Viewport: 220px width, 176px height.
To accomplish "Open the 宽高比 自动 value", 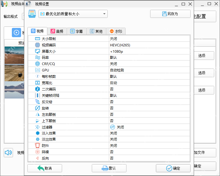I will coord(150,83).
